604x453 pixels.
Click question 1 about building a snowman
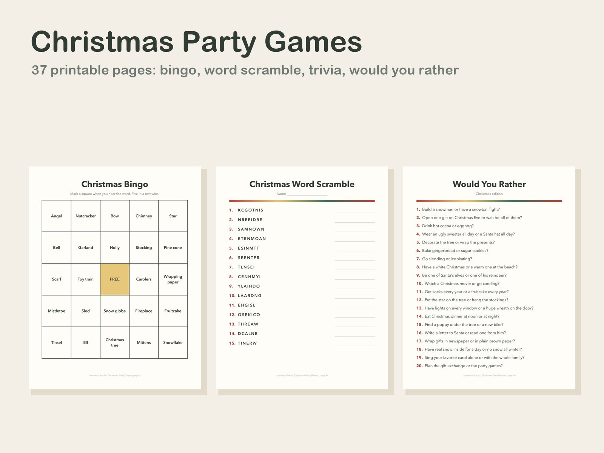point(458,209)
